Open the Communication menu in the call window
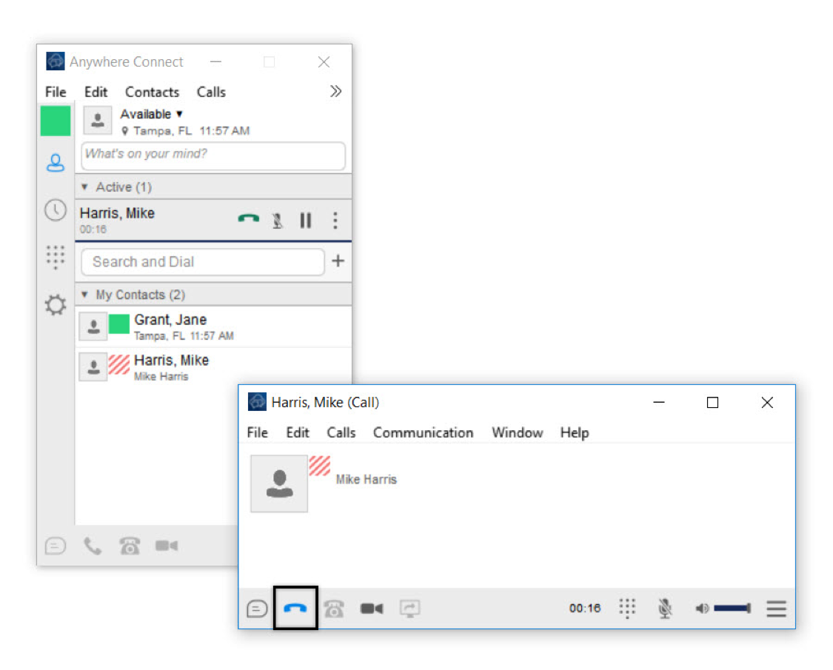 point(423,432)
